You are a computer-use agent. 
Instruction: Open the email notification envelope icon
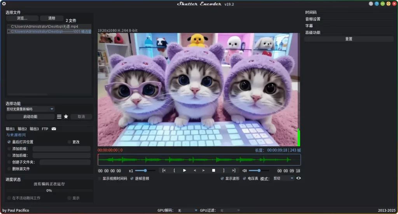(x=54, y=129)
